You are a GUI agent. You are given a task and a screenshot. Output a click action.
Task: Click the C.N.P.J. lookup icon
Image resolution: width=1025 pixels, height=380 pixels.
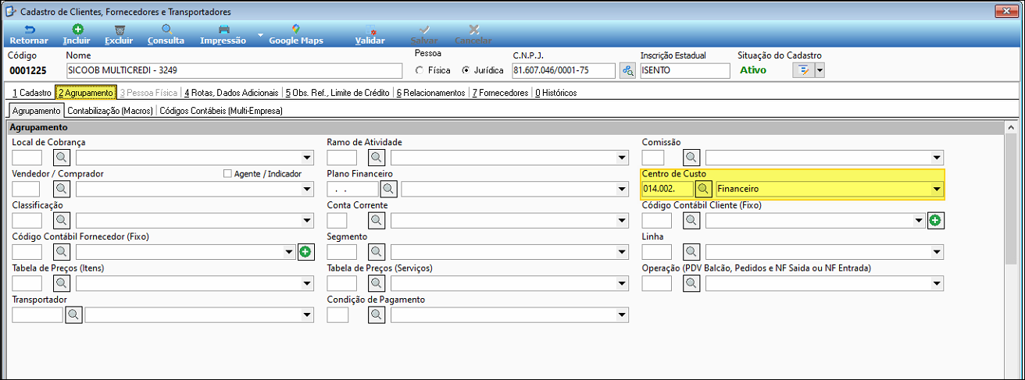[x=627, y=70]
